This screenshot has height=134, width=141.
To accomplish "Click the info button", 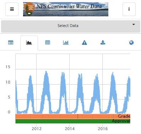I will pyautogui.click(x=129, y=9).
